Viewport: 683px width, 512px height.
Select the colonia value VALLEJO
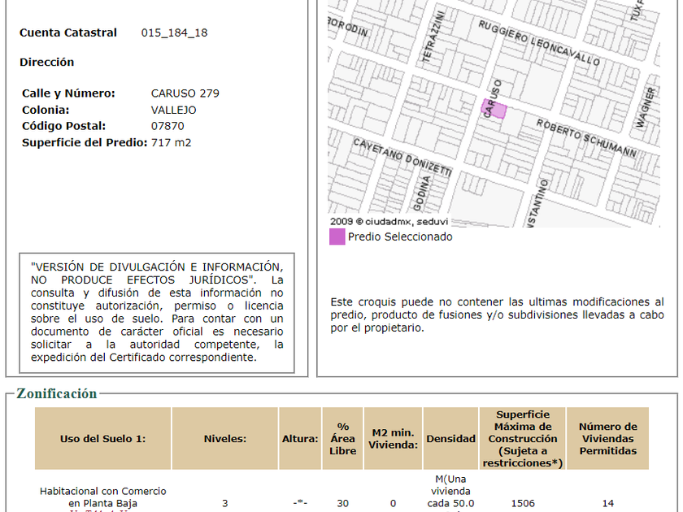point(173,111)
